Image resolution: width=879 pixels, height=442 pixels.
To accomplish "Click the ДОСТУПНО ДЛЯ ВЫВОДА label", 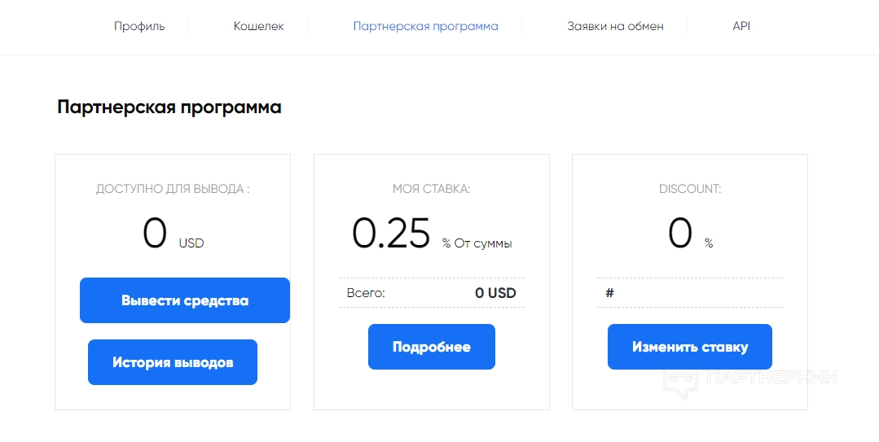I will (x=173, y=189).
